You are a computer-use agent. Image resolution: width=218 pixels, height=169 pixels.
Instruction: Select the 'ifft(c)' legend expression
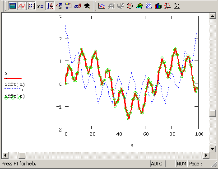pos(14,96)
